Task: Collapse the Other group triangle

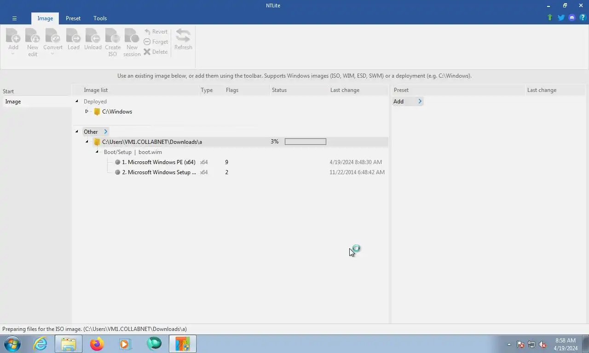Action: pyautogui.click(x=77, y=131)
